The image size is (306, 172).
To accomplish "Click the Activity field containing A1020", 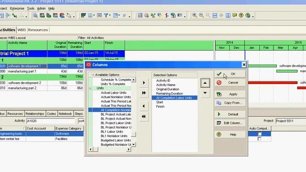I will [x=51, y=121].
